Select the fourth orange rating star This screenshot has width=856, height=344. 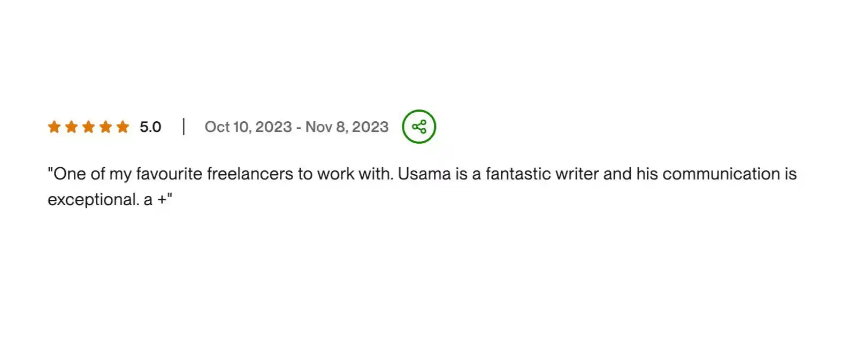click(105, 127)
